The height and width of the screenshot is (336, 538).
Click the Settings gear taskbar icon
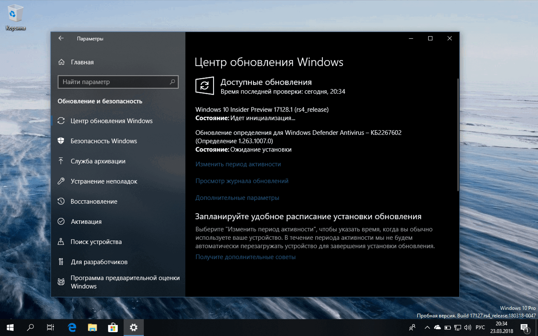point(134,327)
